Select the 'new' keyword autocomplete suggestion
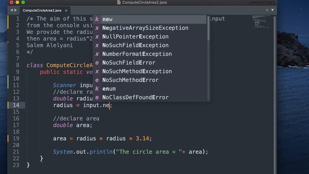This screenshot has height=174, width=309. pyautogui.click(x=150, y=19)
